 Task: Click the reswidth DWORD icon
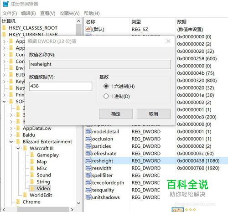coord(88,168)
